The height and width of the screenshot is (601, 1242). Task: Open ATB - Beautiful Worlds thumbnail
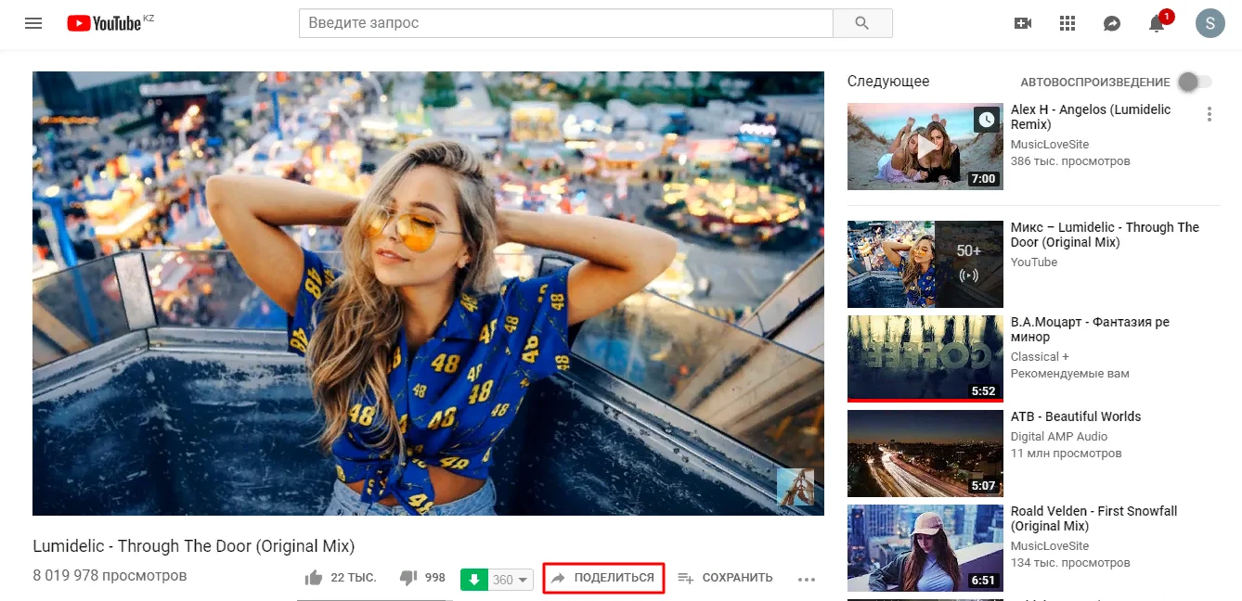[x=925, y=454]
